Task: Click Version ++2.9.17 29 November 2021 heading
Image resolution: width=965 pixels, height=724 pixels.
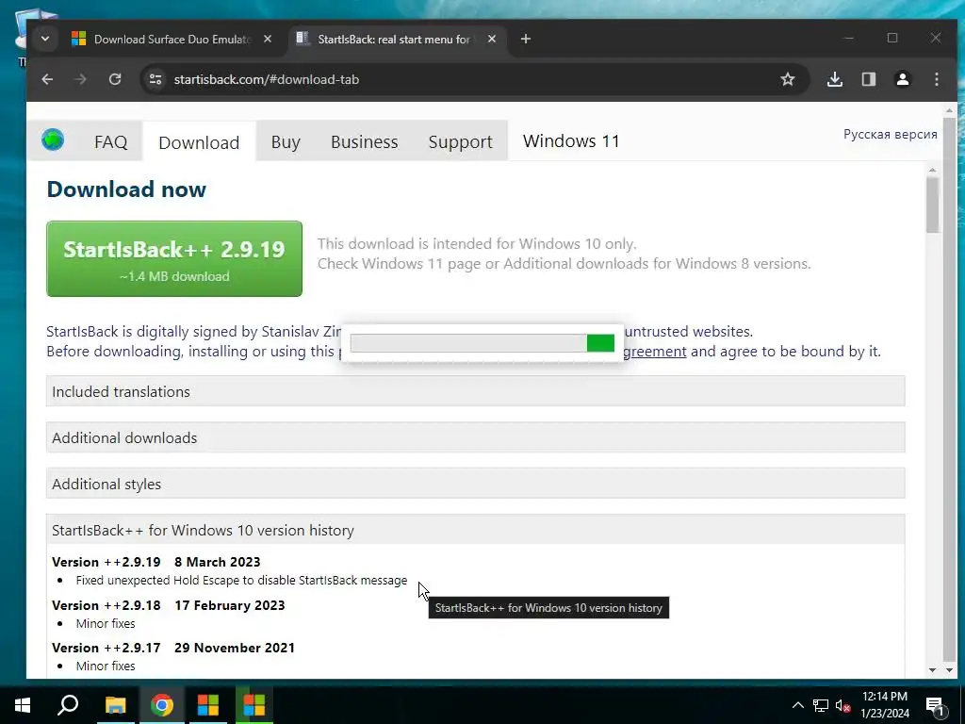Action: [173, 648]
